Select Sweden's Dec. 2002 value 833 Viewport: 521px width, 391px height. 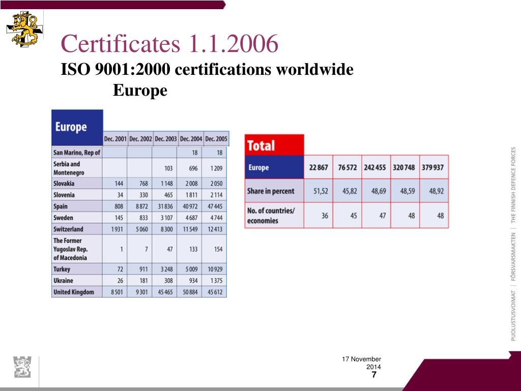143,218
